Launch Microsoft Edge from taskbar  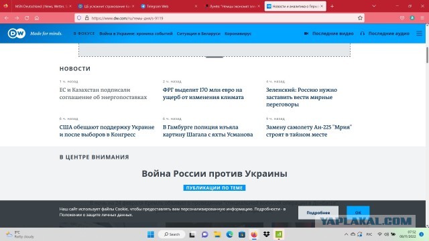click(229, 234)
